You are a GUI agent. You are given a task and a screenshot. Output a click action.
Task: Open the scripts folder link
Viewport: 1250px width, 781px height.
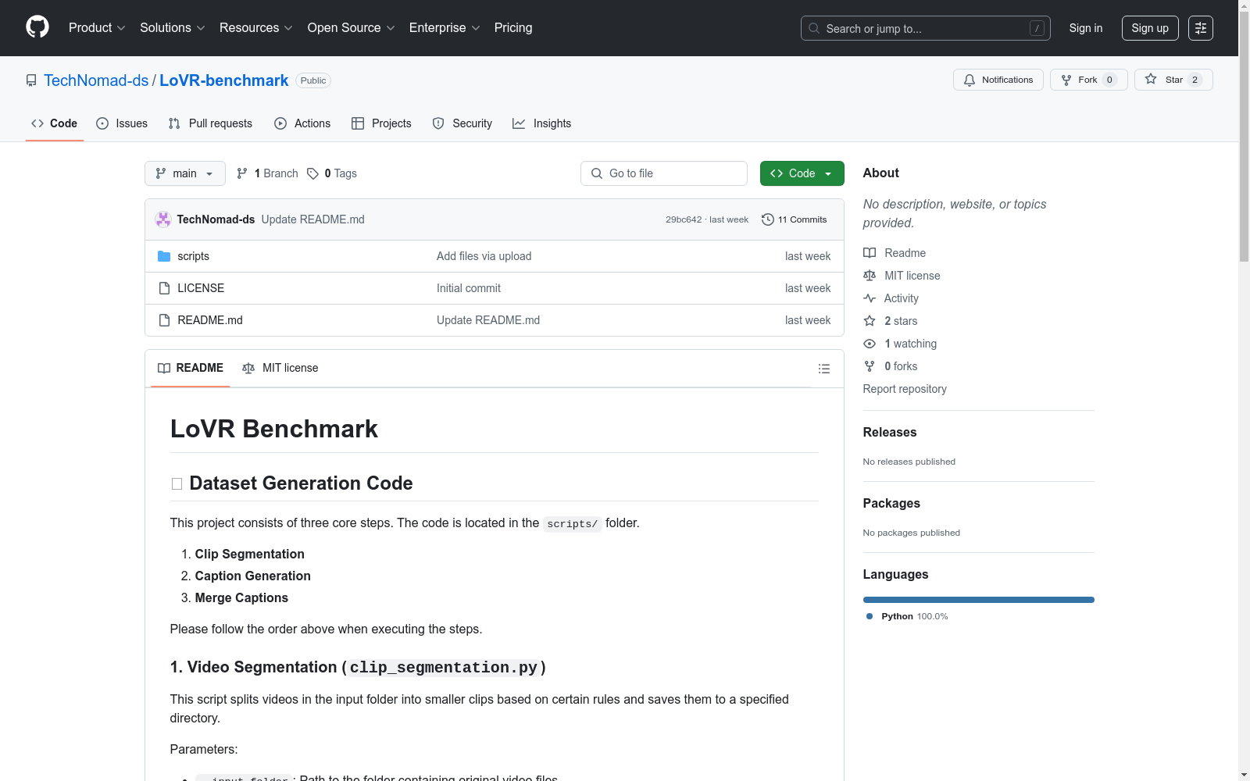[193, 256]
